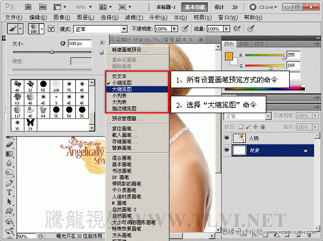Select the Dodge tool
This screenshot has width=323, height=241.
(x=9, y=173)
